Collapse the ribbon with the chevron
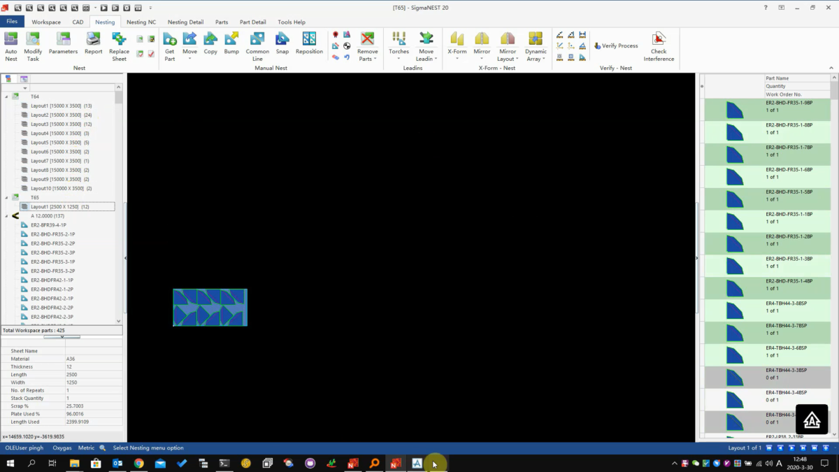The image size is (839, 472). click(831, 68)
